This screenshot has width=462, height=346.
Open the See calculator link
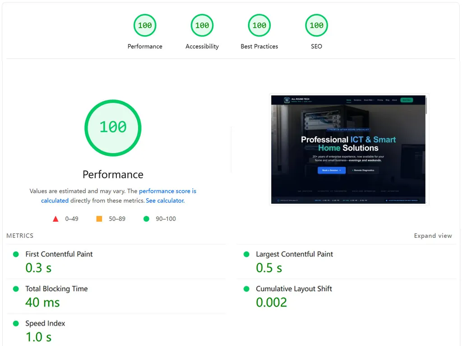click(x=164, y=200)
